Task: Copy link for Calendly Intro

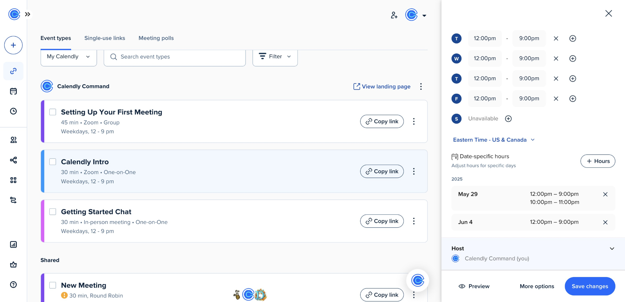Action: point(382,171)
